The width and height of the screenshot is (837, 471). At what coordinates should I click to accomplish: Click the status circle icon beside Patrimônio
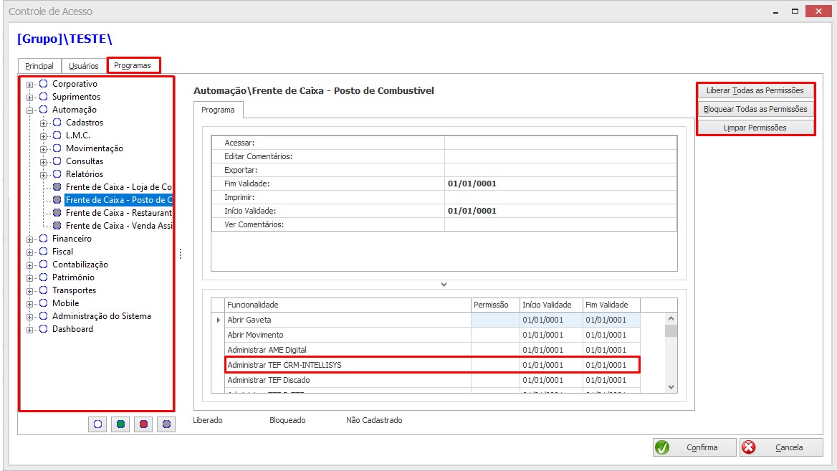[43, 277]
